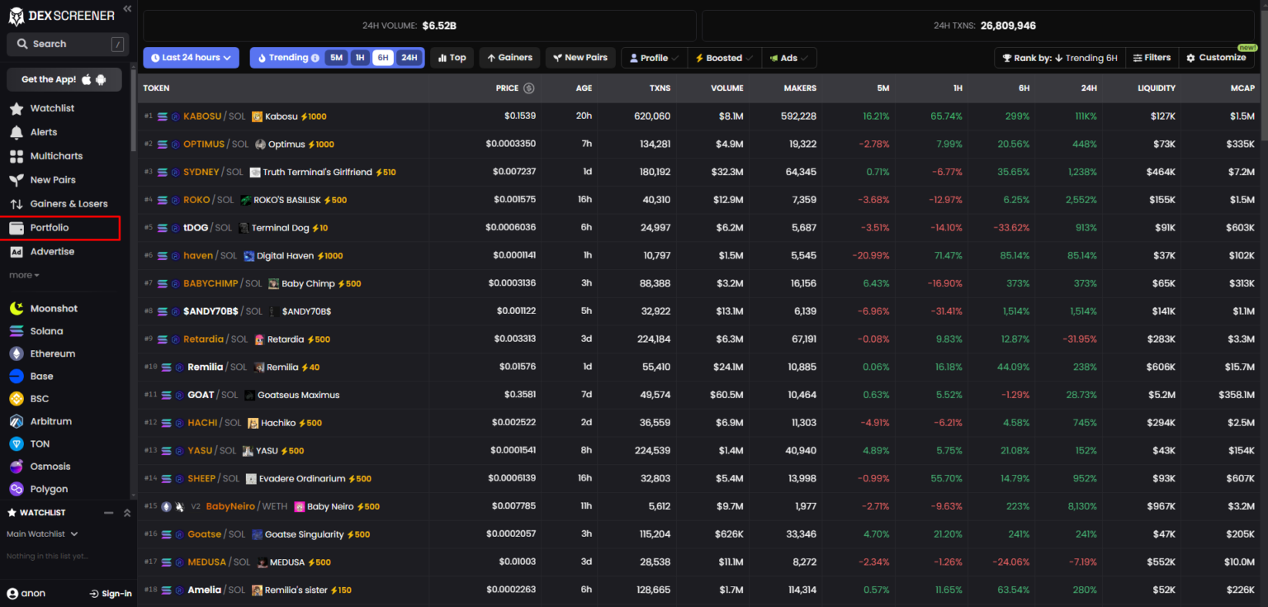This screenshot has height=607, width=1268.
Task: Click the BSC chain icon
Action: 16,399
